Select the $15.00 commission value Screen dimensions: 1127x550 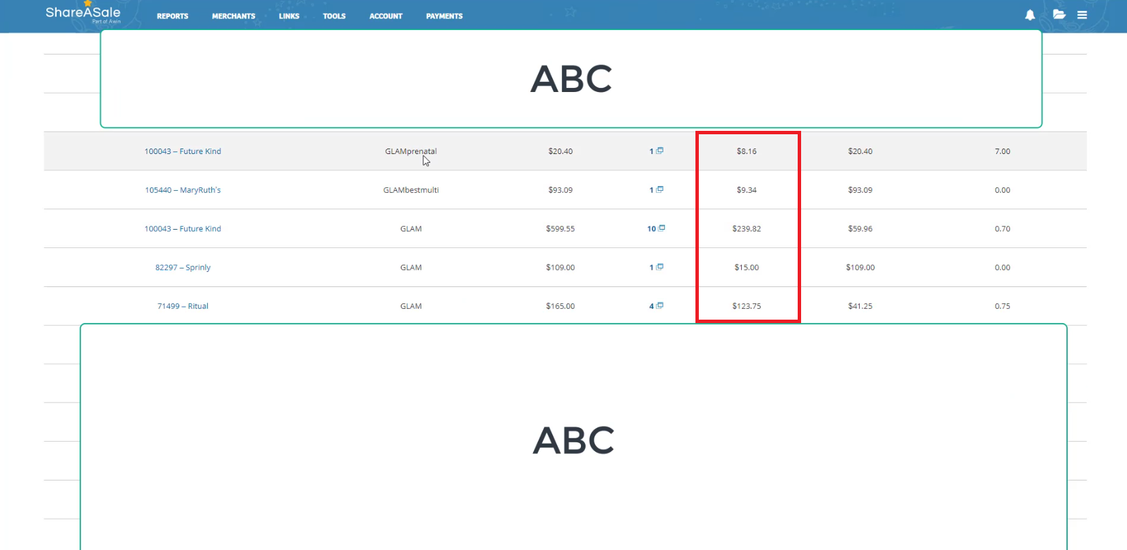tap(747, 268)
